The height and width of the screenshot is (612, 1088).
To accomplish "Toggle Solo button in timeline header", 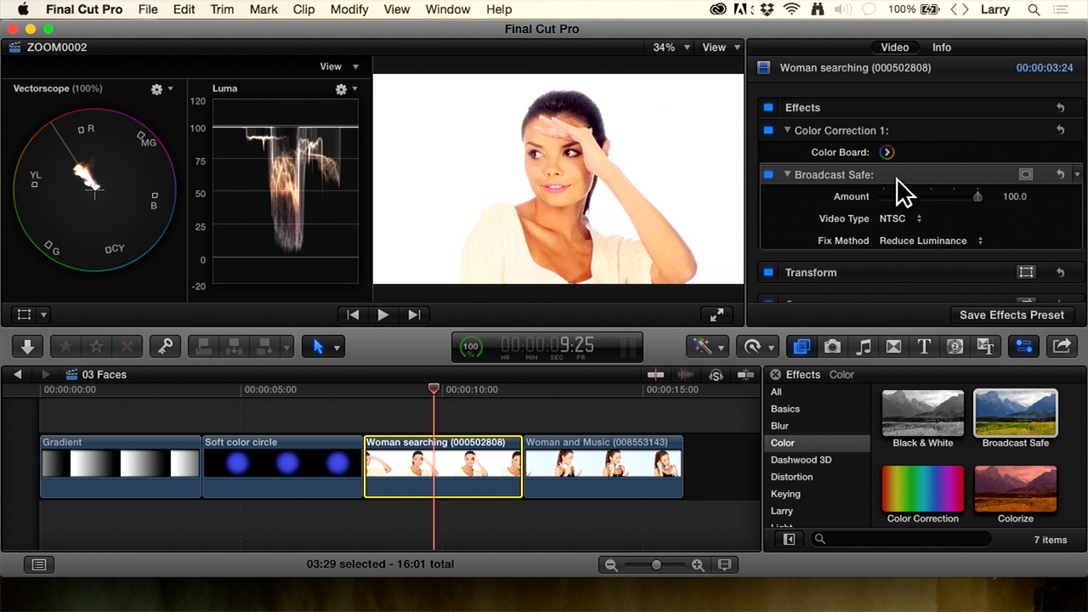I will (716, 375).
